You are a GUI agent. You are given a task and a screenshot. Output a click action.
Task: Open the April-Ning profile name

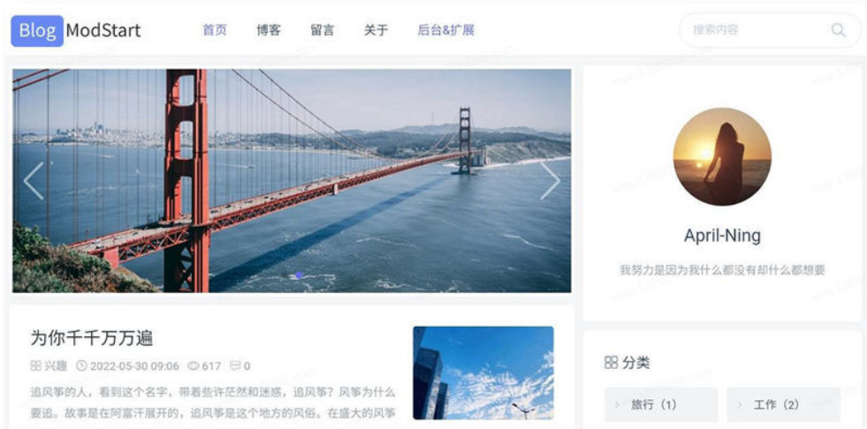tap(722, 236)
